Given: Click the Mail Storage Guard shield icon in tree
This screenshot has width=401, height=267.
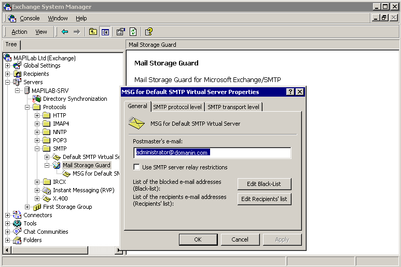Looking at the screenshot, I should point(57,165).
